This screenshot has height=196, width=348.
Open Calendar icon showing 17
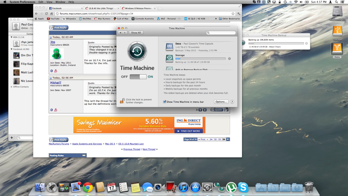click(x=111, y=187)
